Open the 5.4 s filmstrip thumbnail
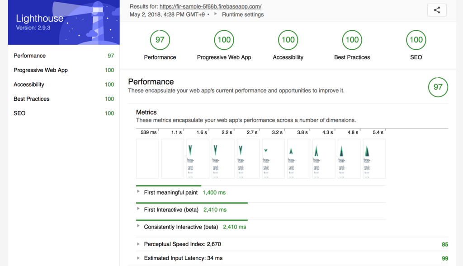 374,159
